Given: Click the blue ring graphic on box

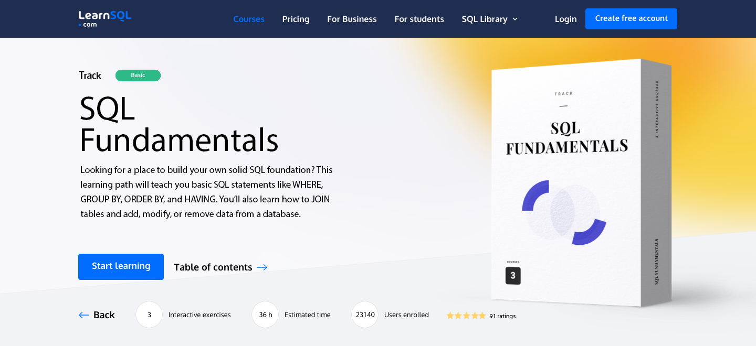Looking at the screenshot, I should [x=564, y=212].
